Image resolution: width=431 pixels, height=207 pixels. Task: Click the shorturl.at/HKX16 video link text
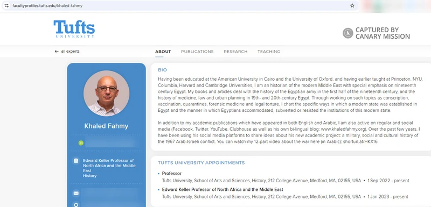tap(360, 141)
